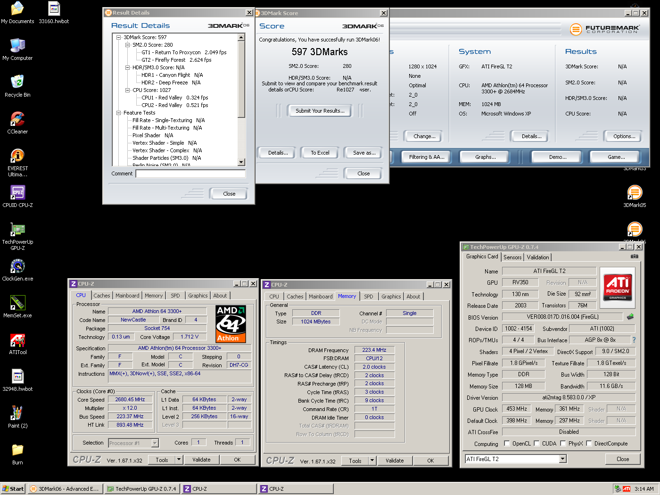This screenshot has height=495, width=660.
Task: Click the ATI tray icon
Action: pyautogui.click(x=627, y=489)
